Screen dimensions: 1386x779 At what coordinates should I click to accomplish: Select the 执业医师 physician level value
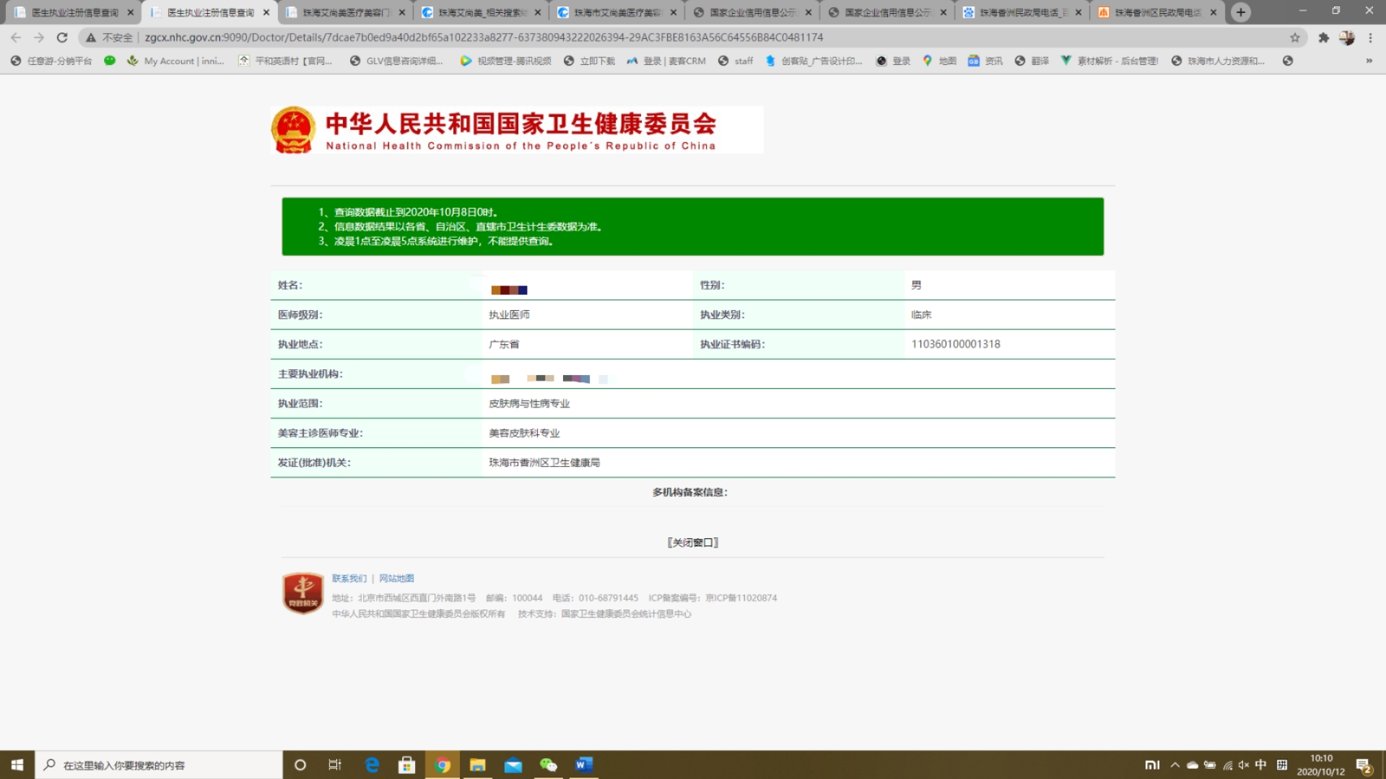pos(509,314)
